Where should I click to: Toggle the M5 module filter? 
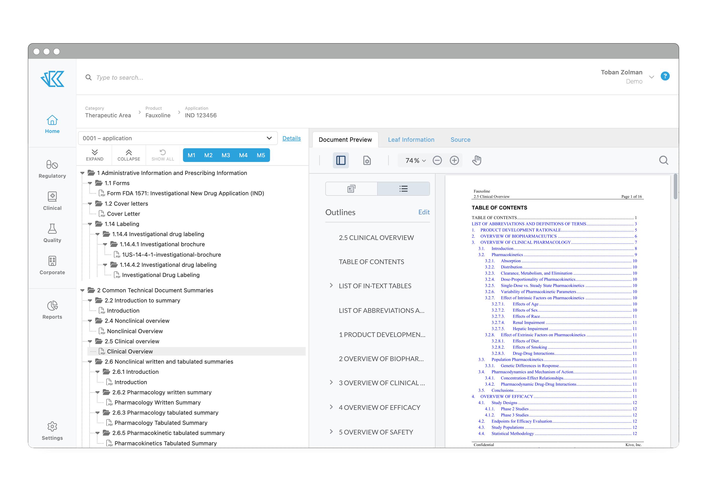261,155
